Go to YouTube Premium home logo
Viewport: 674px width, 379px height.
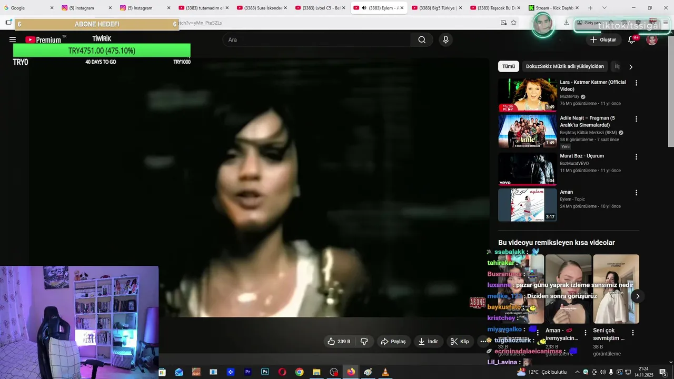(43, 40)
